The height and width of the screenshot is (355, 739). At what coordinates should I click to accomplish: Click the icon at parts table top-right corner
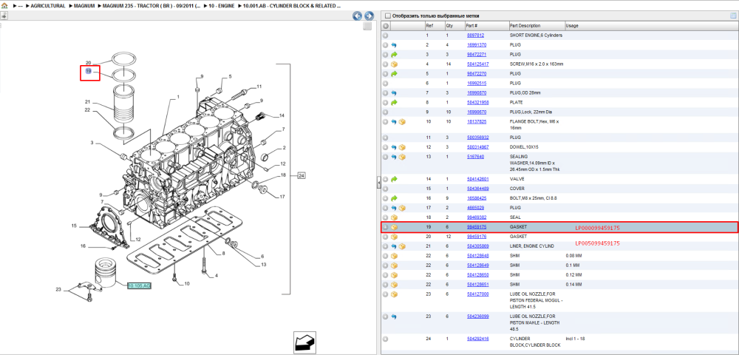(733, 16)
